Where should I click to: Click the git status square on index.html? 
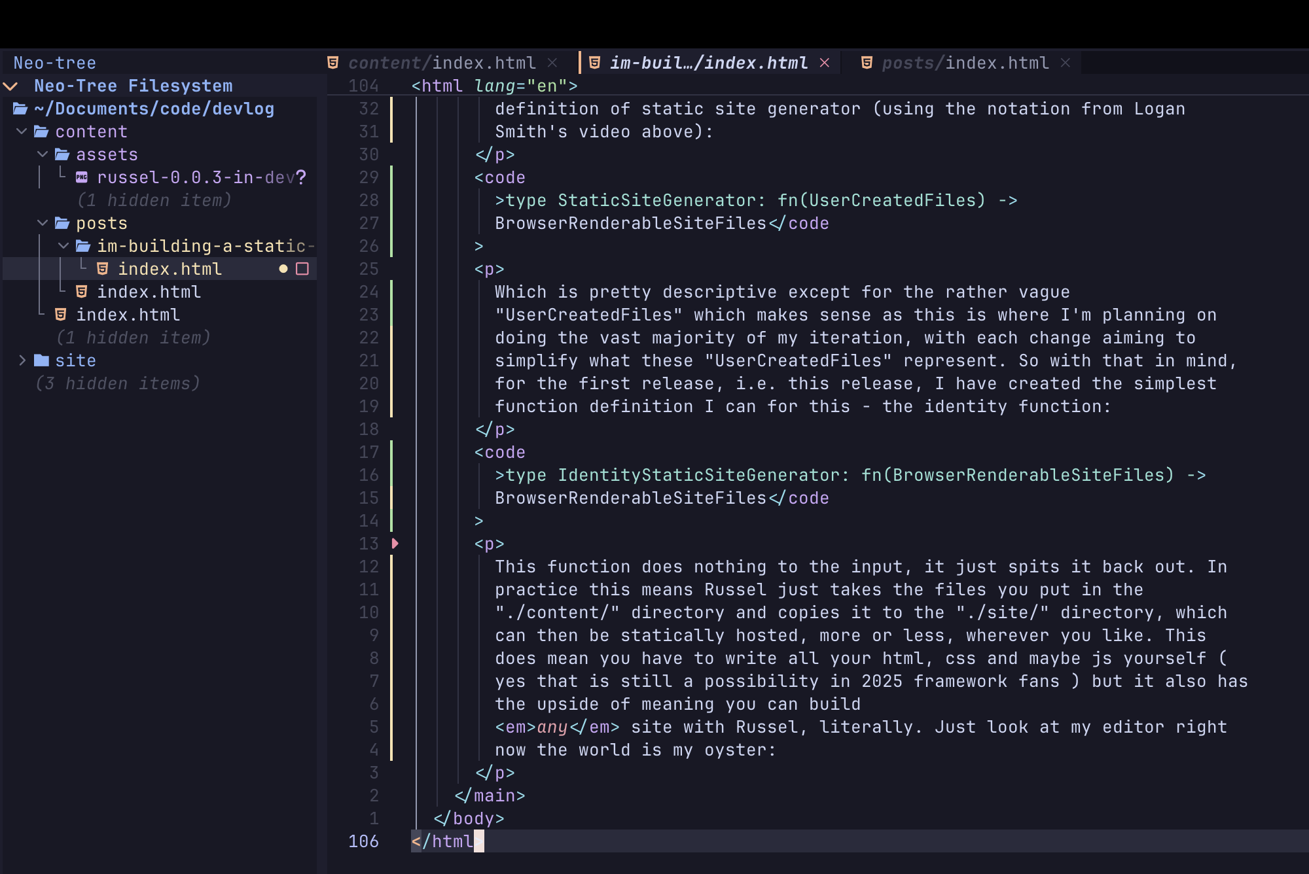tap(302, 269)
